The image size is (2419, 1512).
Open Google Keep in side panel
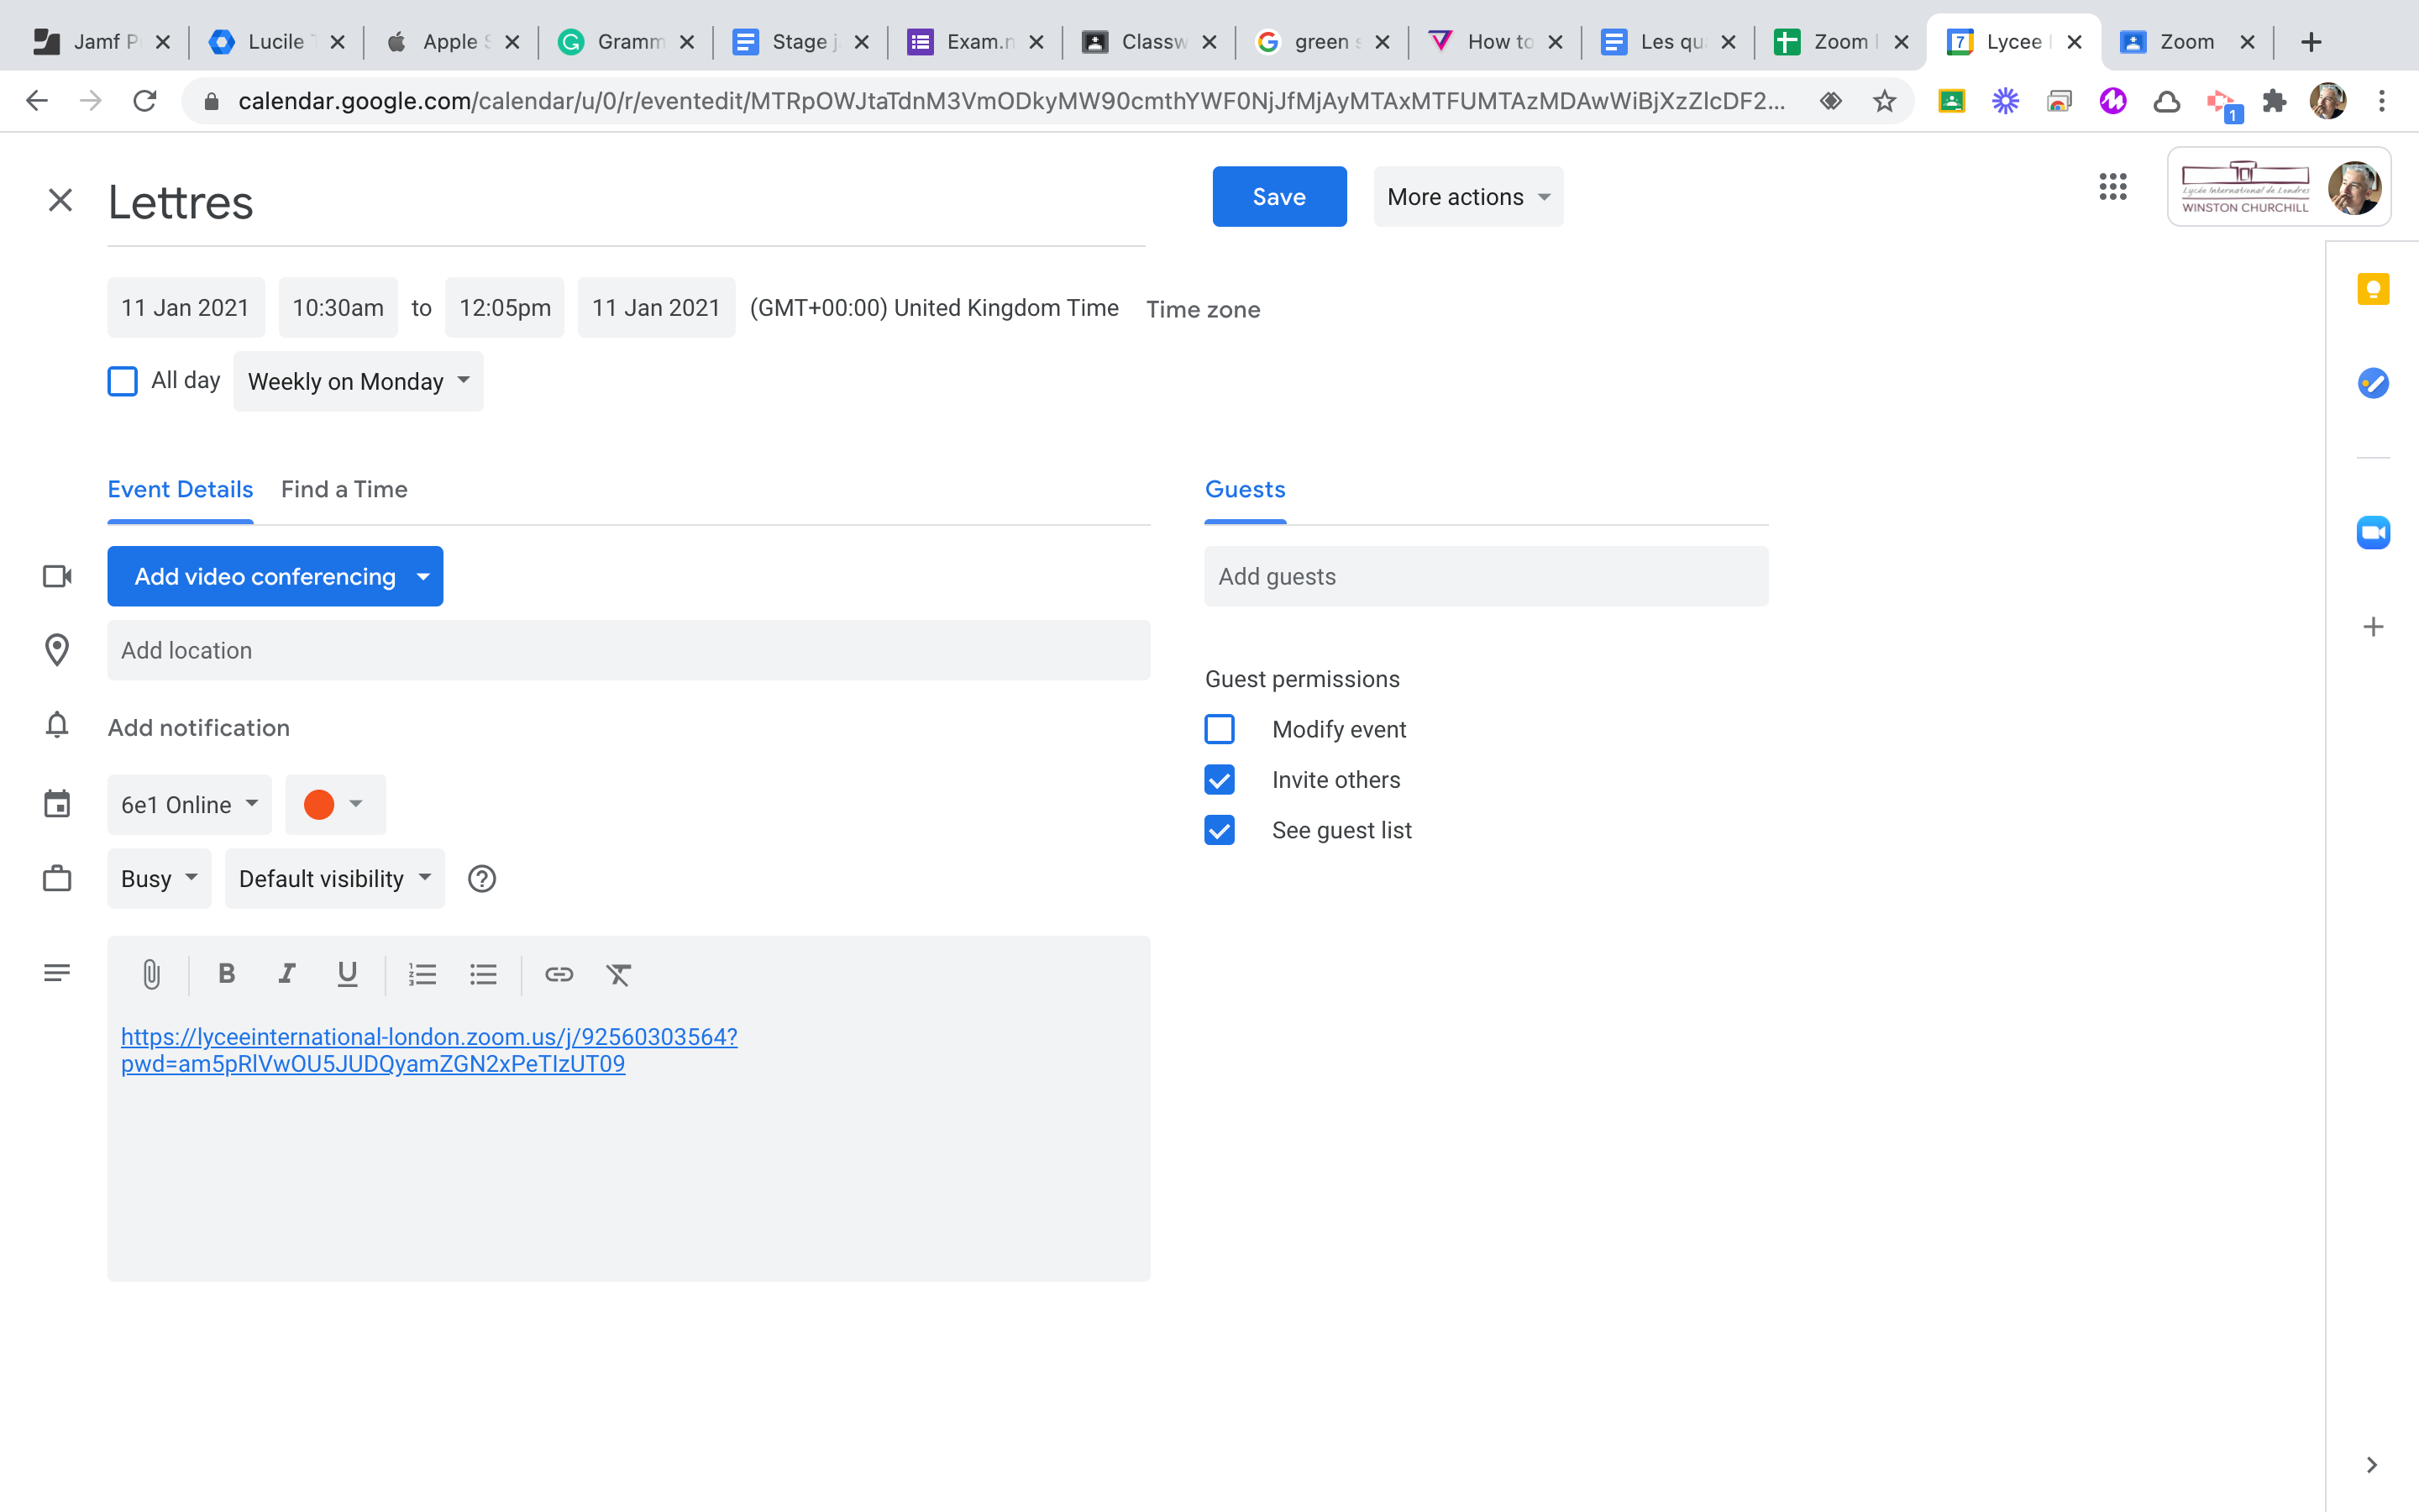tap(2373, 290)
